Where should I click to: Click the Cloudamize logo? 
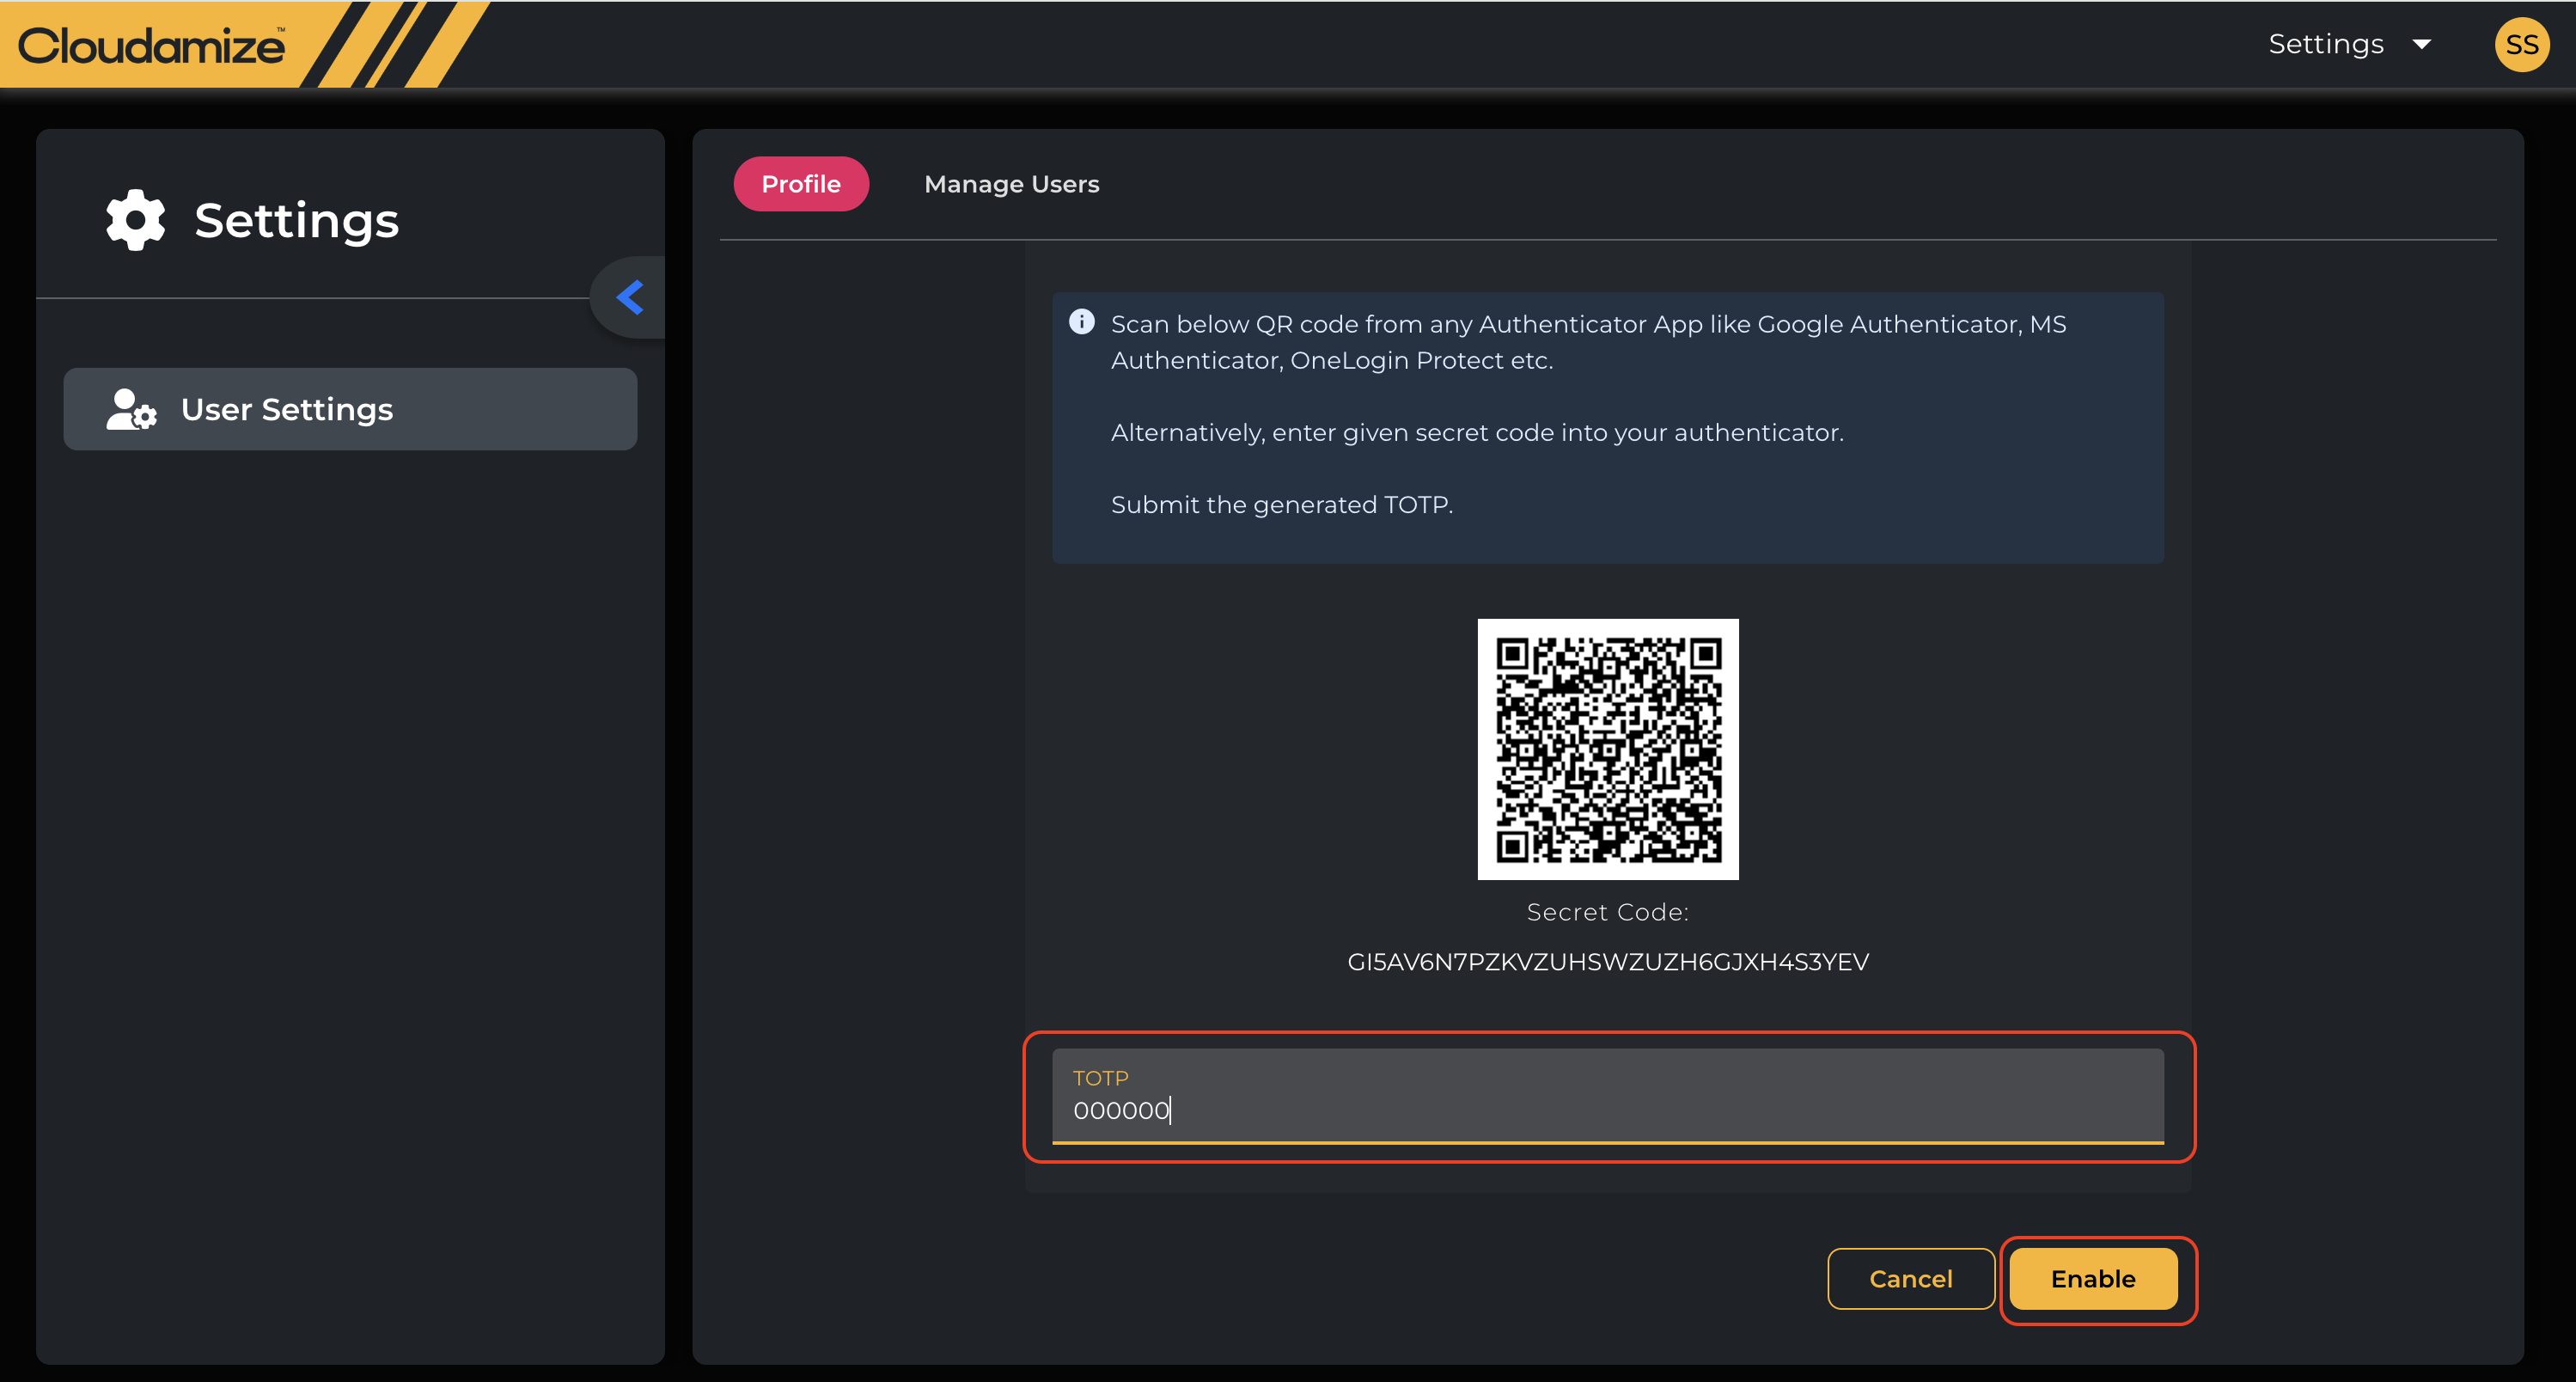[x=152, y=46]
